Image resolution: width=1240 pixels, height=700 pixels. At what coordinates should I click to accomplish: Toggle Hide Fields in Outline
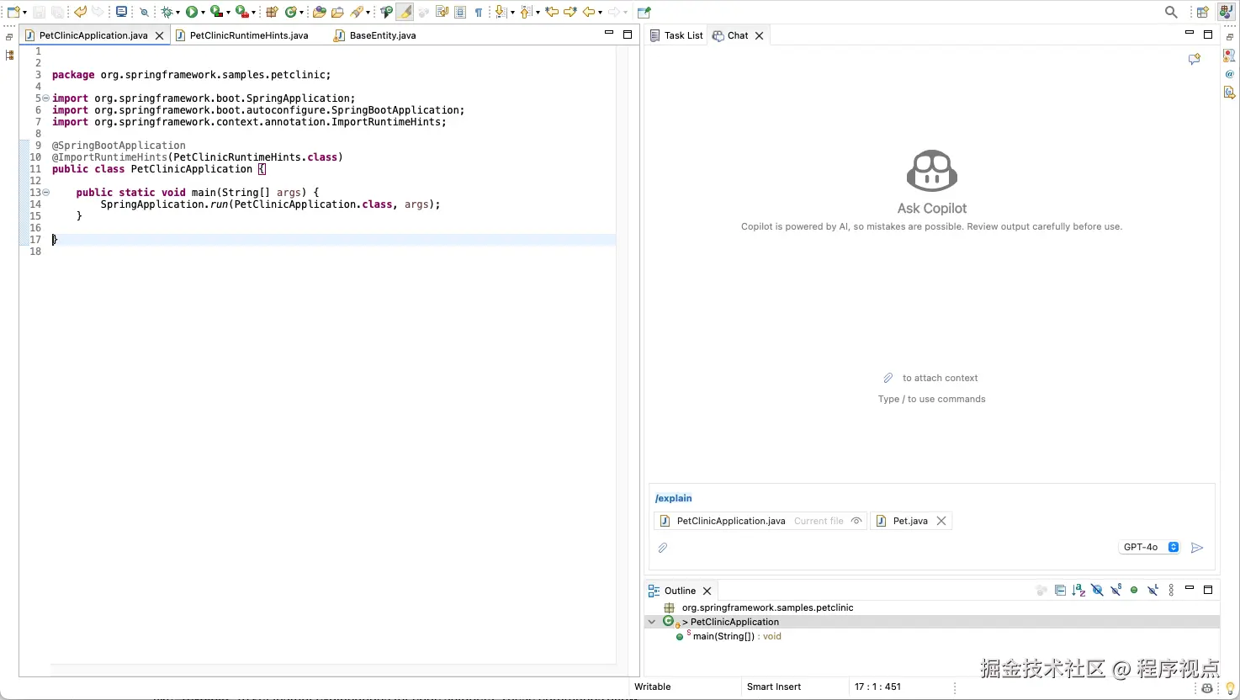tap(1097, 591)
